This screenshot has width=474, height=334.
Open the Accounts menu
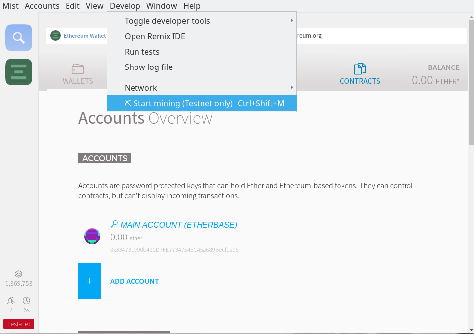tap(42, 6)
